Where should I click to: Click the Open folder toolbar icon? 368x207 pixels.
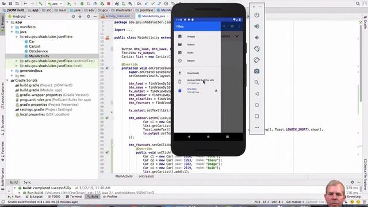tap(4, 4)
